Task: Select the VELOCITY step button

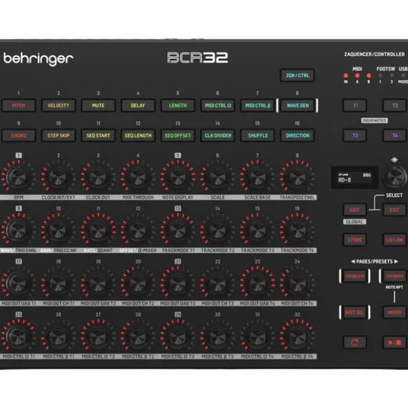Action: pyautogui.click(x=58, y=106)
